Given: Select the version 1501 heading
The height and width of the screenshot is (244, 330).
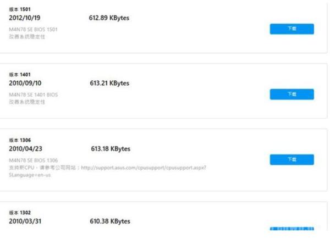Looking at the screenshot, I should point(20,9).
